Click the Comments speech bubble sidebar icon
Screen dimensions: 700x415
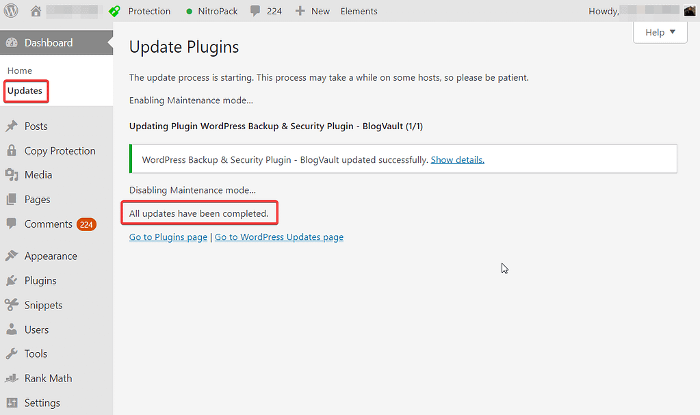click(x=12, y=224)
